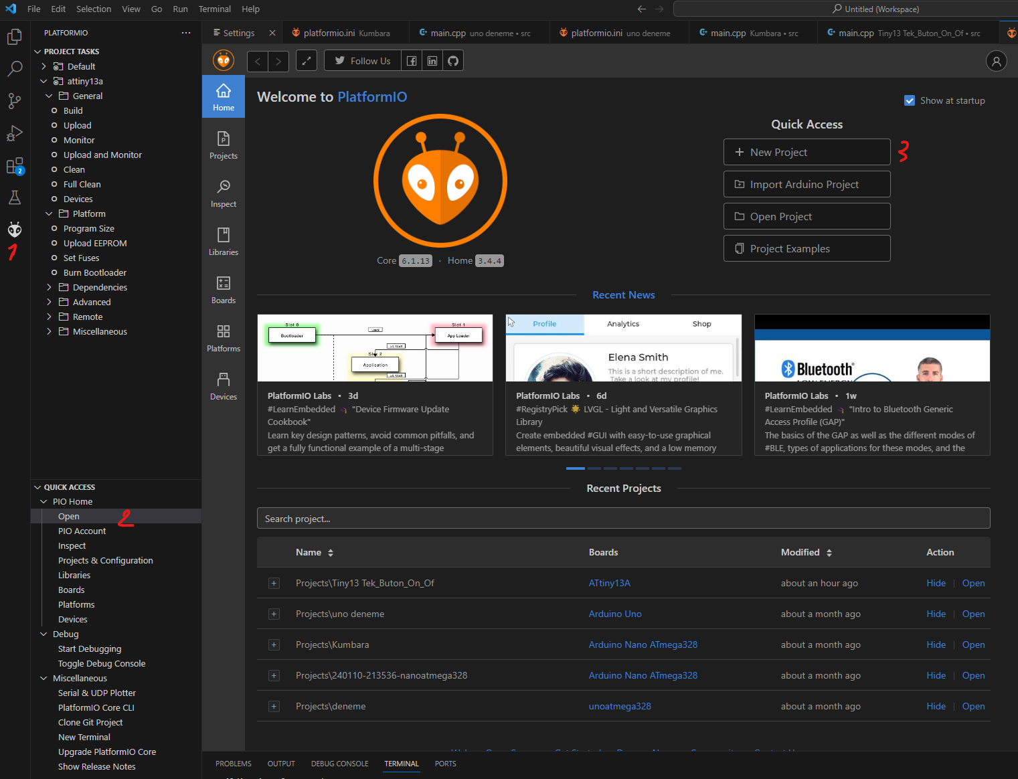The width and height of the screenshot is (1018, 779).
Task: Open Bluetooth news card thumbnail
Action: (872, 348)
